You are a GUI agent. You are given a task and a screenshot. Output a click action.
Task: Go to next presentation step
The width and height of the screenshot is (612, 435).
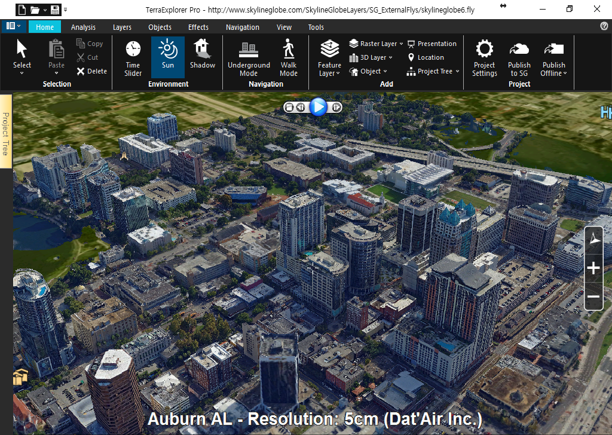coord(336,107)
